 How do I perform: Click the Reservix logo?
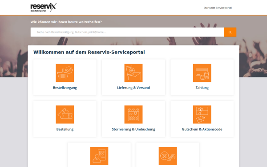44,8
